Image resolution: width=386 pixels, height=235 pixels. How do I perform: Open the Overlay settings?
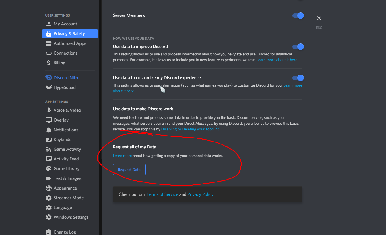click(70, 120)
